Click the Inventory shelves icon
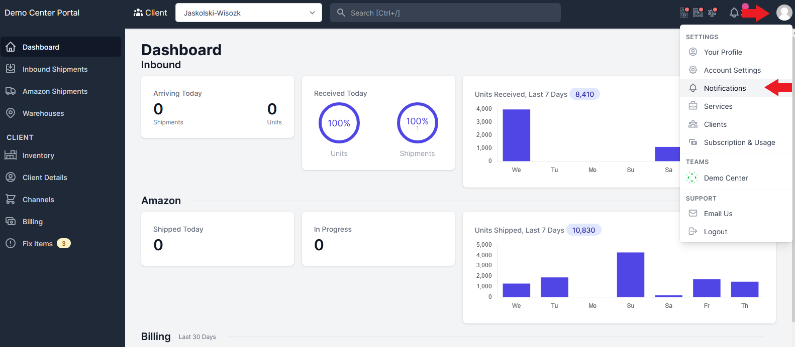795x347 pixels. [11, 155]
